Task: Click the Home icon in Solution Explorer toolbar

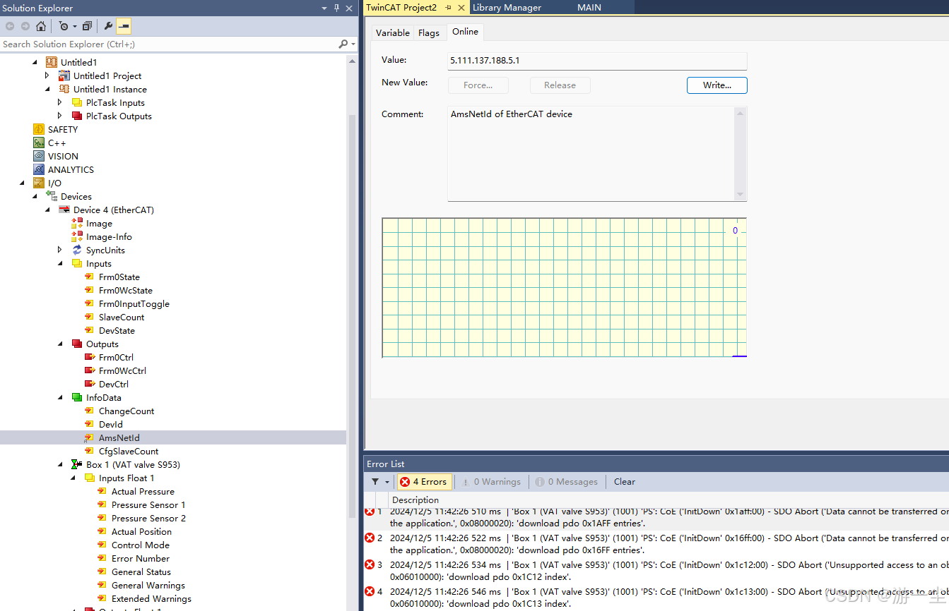Action: click(x=42, y=25)
